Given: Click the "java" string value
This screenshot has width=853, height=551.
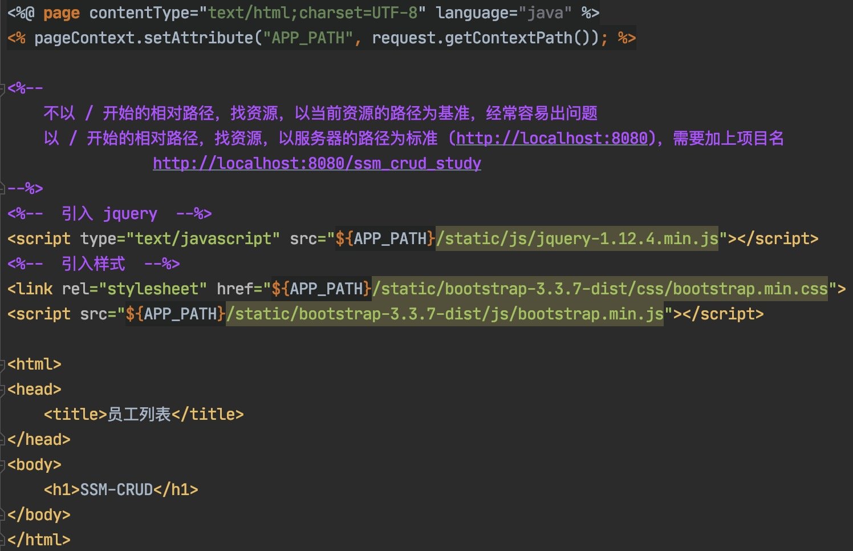Looking at the screenshot, I should (x=545, y=13).
